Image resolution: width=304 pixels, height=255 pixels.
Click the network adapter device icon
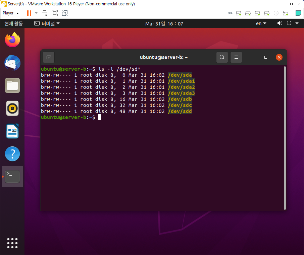tap(286, 13)
